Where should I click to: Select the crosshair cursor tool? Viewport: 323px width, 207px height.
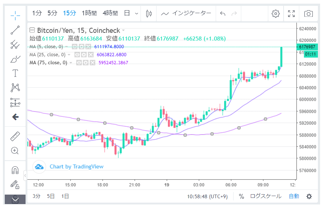pos(15,15)
